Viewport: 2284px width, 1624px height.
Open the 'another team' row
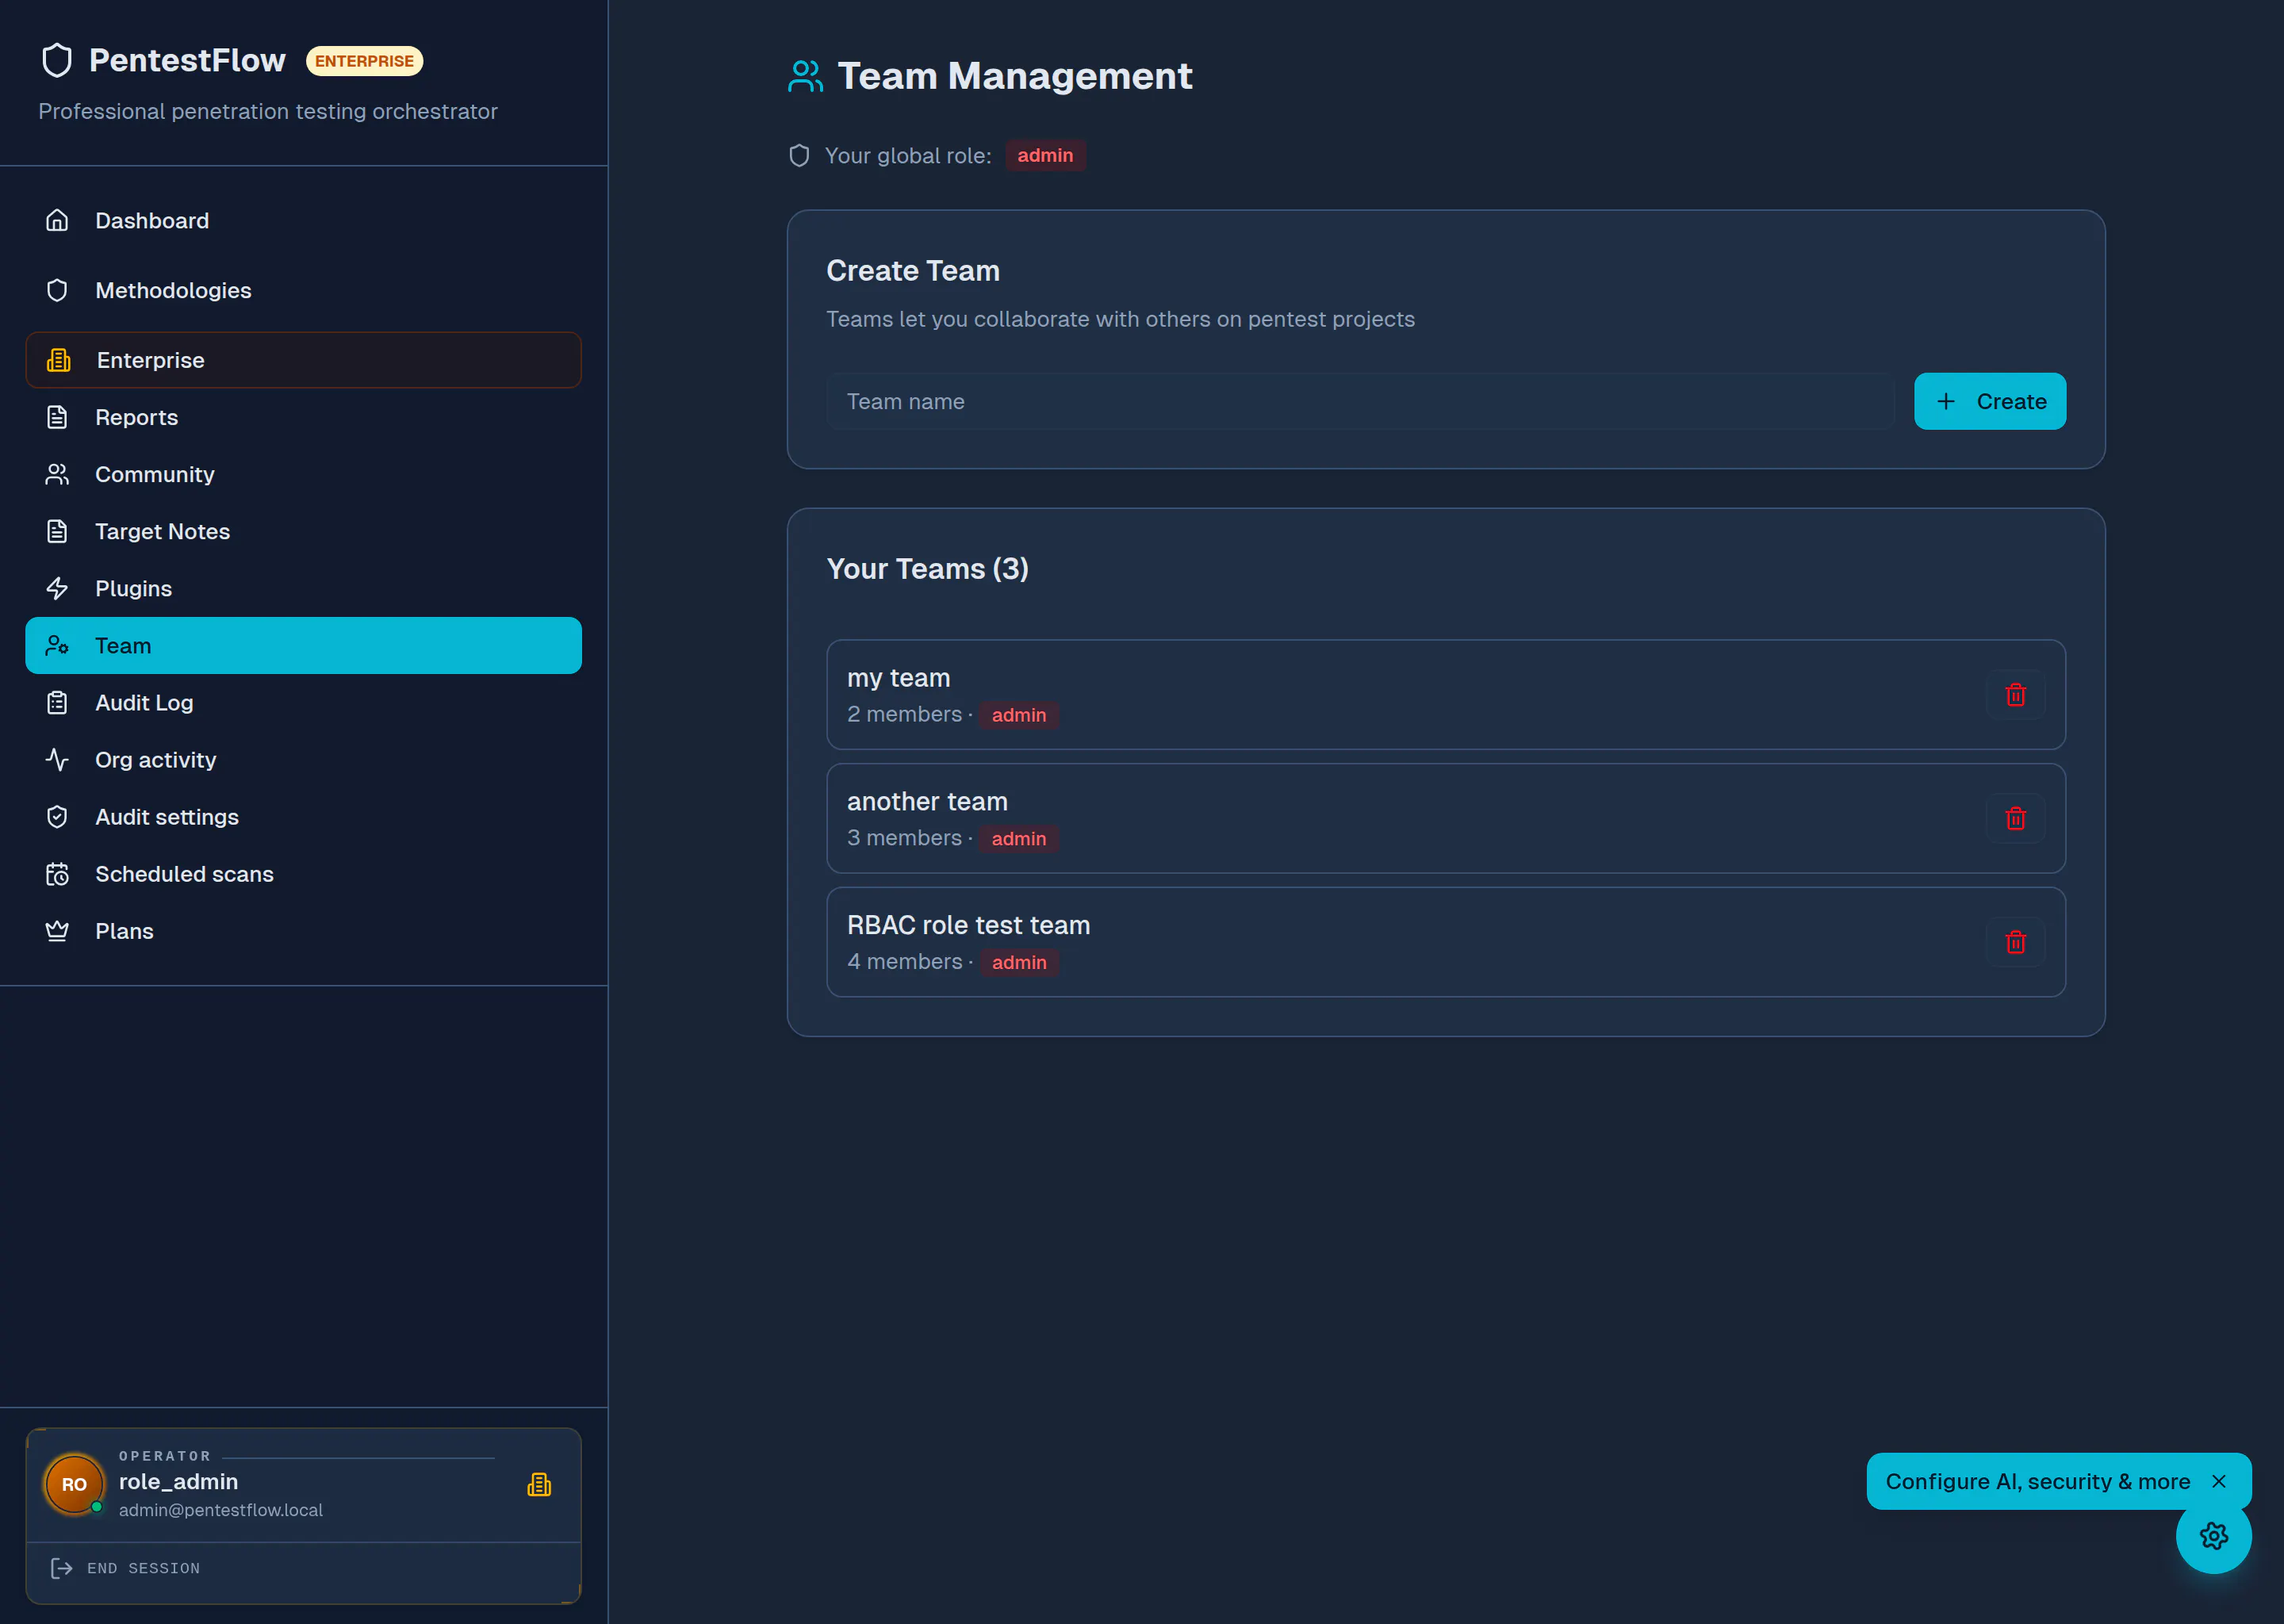click(x=1446, y=818)
